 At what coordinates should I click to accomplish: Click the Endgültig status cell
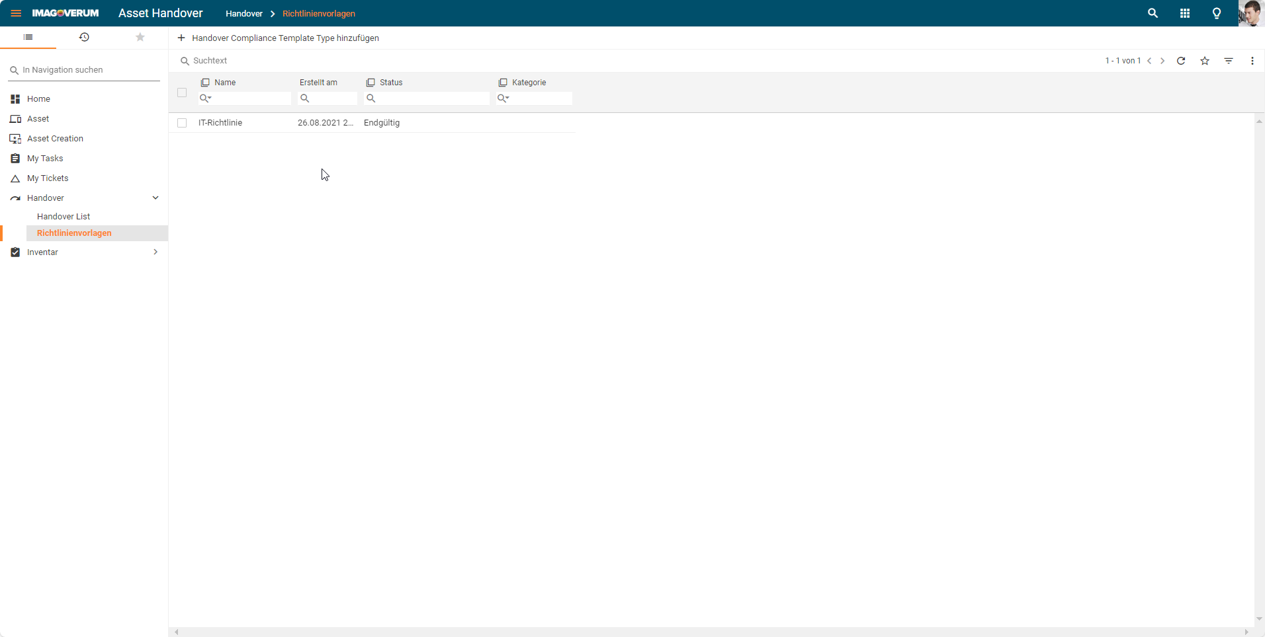(x=382, y=123)
